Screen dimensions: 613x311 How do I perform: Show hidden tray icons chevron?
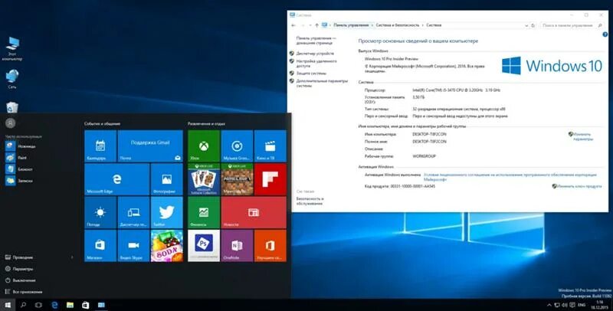click(549, 305)
